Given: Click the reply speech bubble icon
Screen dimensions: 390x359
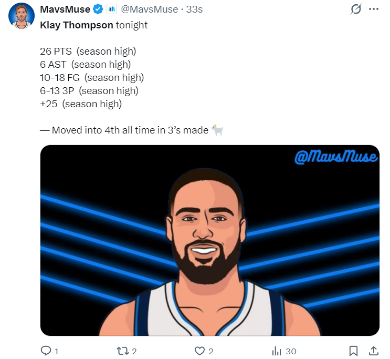Looking at the screenshot, I should point(46,351).
